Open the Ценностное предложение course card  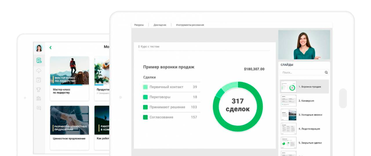point(70,128)
